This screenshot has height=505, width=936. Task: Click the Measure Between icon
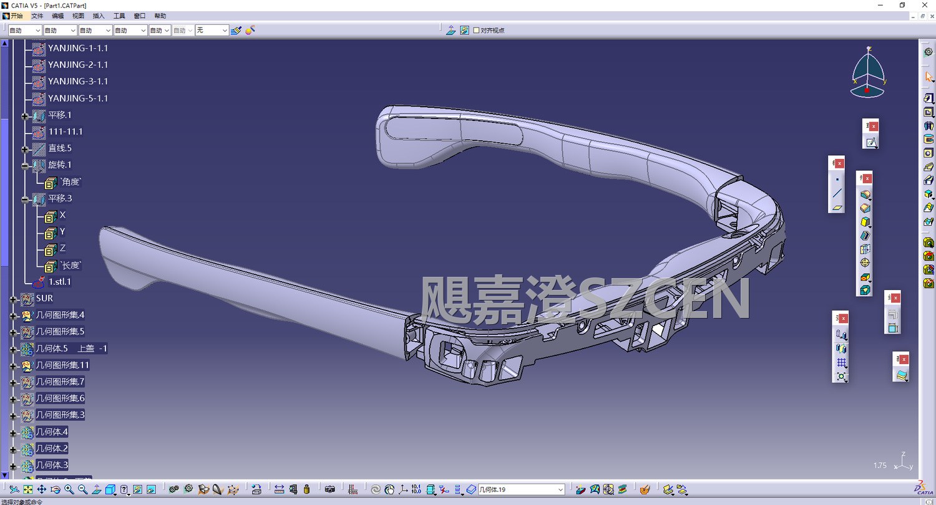point(279,489)
